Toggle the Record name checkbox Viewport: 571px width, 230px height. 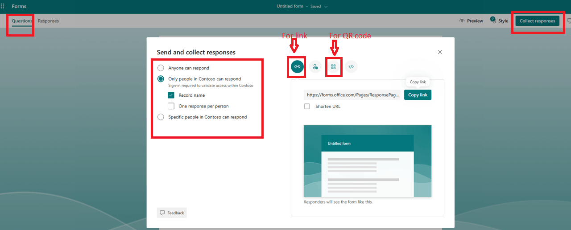click(171, 95)
